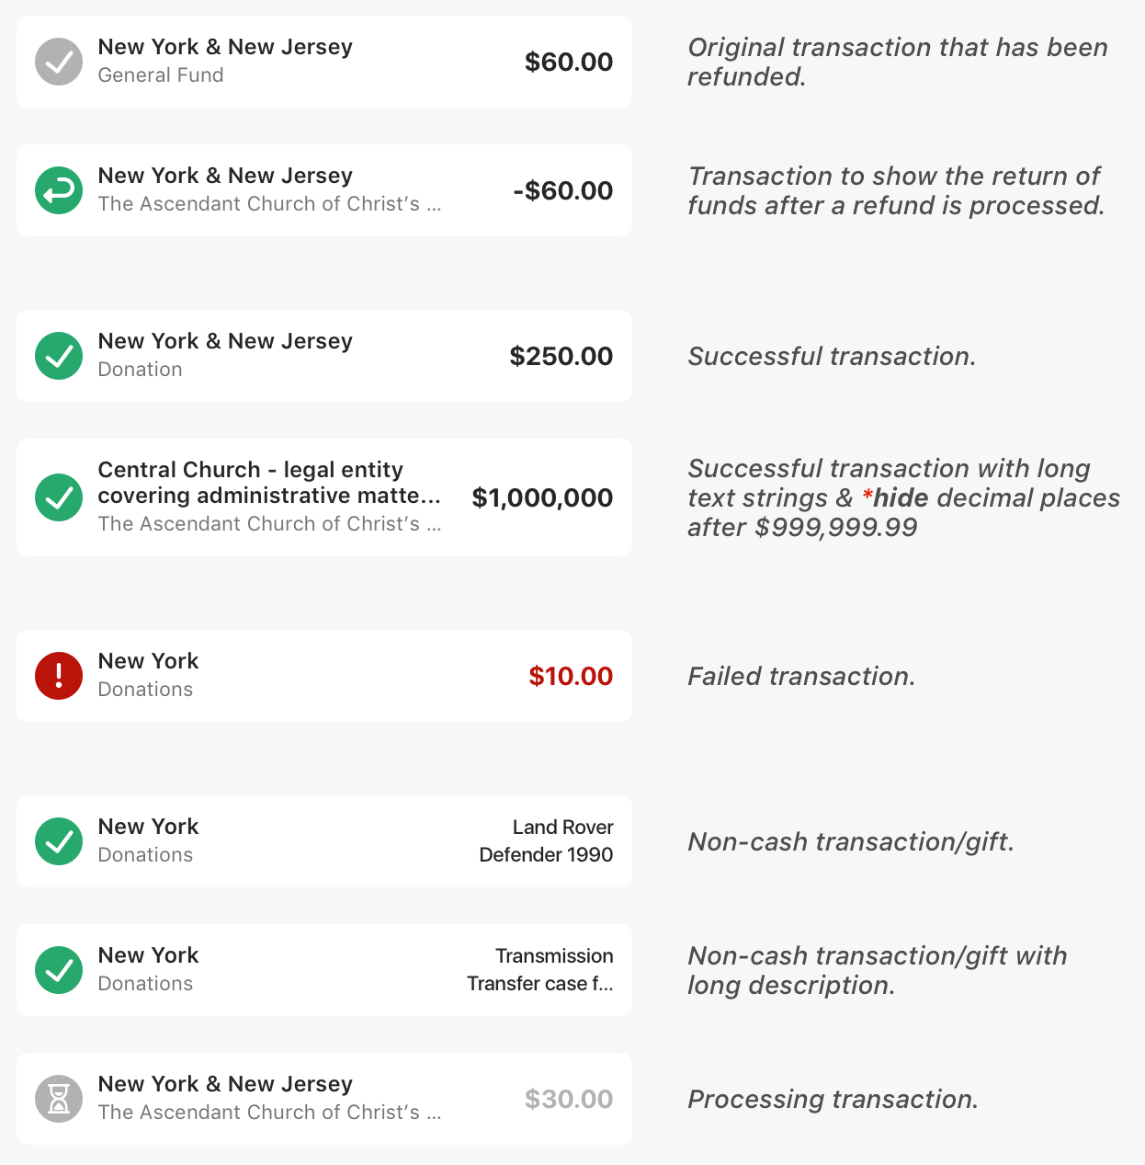
Task: Click the green refund return arrow icon
Action: click(x=58, y=190)
